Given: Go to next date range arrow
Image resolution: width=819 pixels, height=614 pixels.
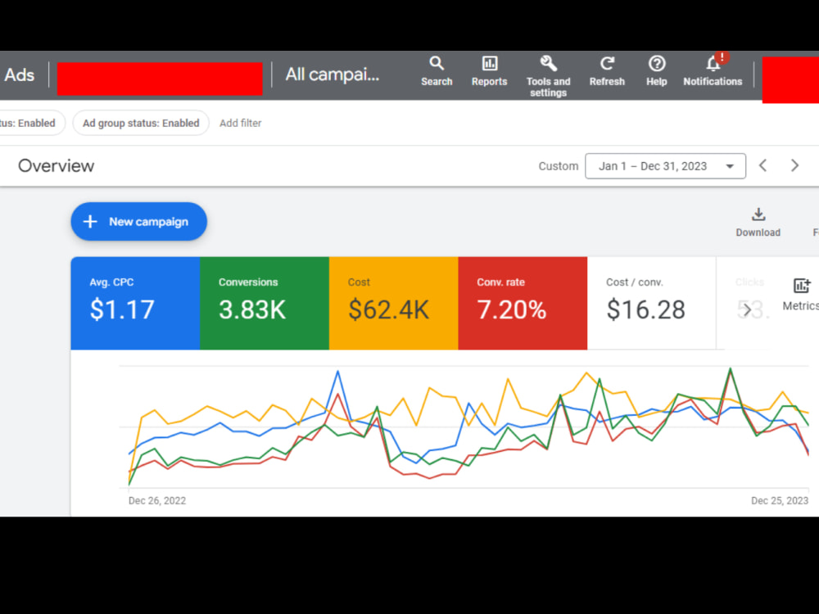Looking at the screenshot, I should click(x=794, y=165).
